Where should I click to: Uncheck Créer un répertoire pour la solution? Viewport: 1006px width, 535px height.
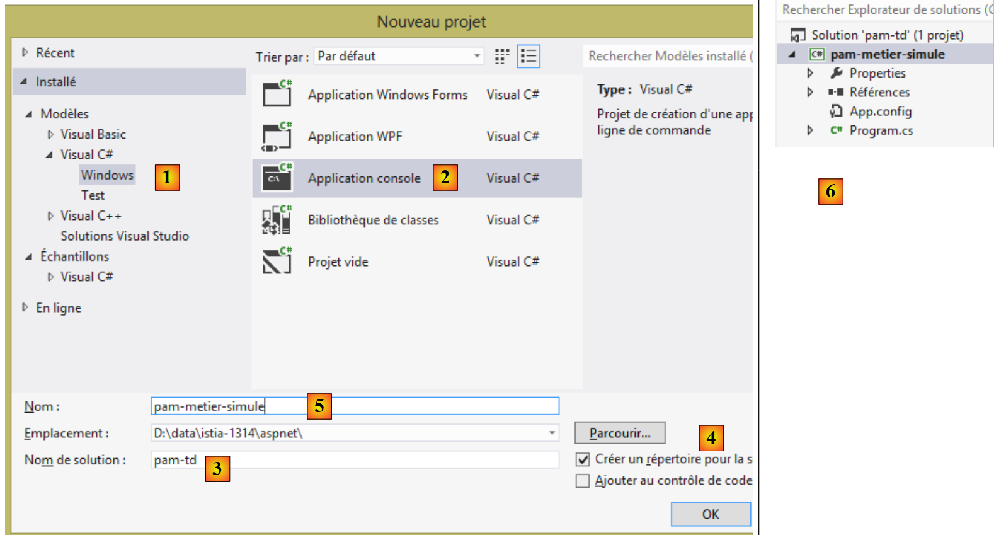[583, 459]
